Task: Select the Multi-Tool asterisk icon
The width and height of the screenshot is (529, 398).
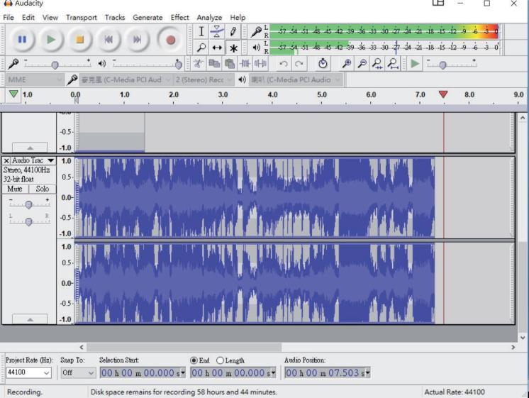Action: [x=233, y=48]
